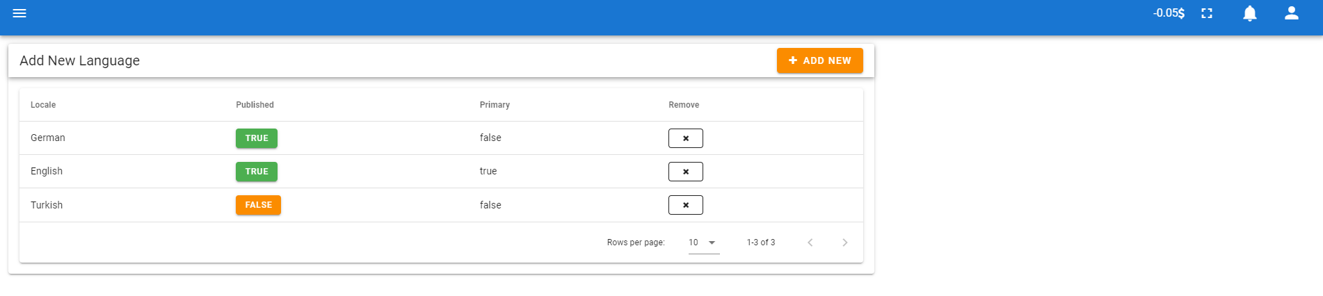Click the German locale cell
This screenshot has height=296, width=1323.
coord(48,138)
